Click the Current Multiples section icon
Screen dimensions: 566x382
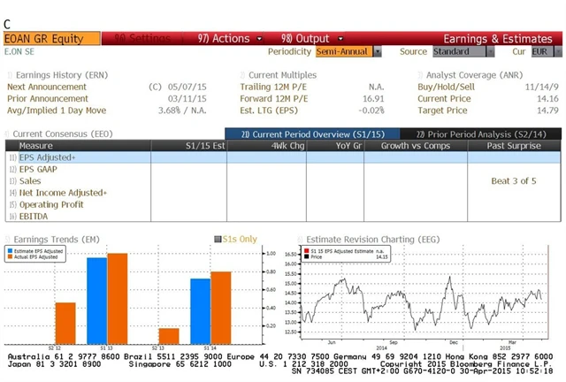tap(242, 75)
